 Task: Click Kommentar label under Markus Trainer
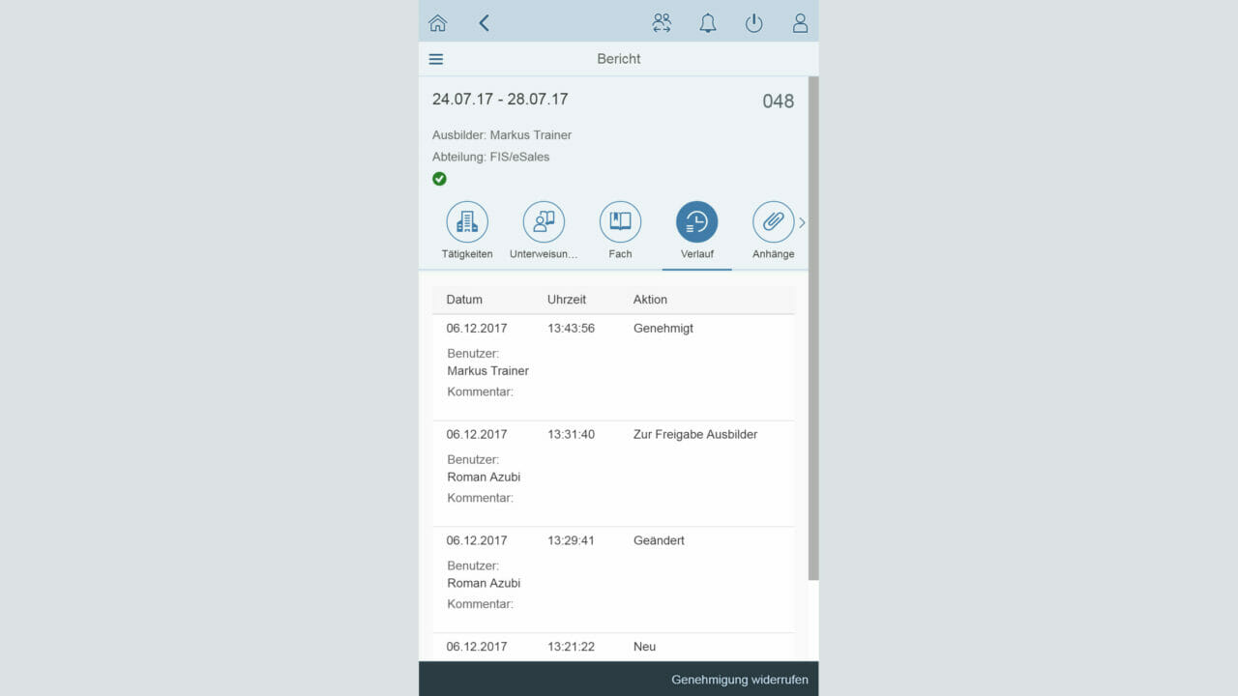click(480, 392)
